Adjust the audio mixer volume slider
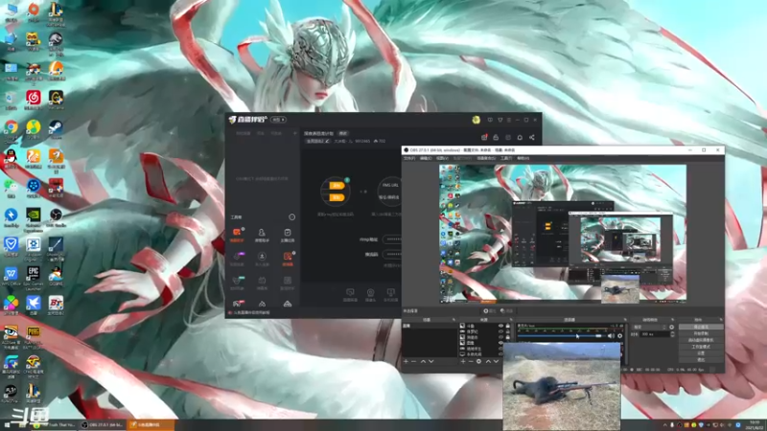This screenshot has height=431, width=767. click(x=562, y=336)
